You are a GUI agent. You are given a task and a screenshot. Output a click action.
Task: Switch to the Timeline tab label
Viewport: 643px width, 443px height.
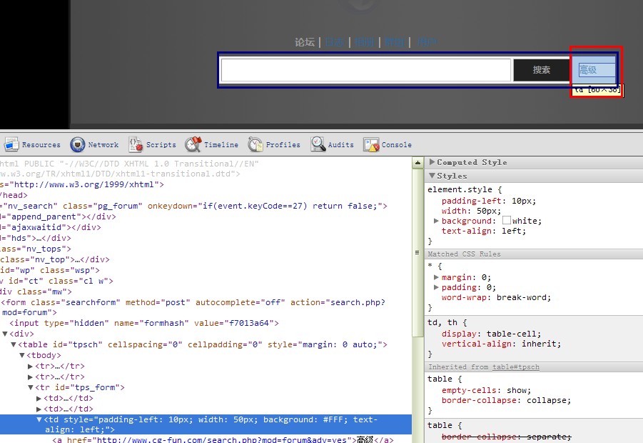tap(221, 144)
